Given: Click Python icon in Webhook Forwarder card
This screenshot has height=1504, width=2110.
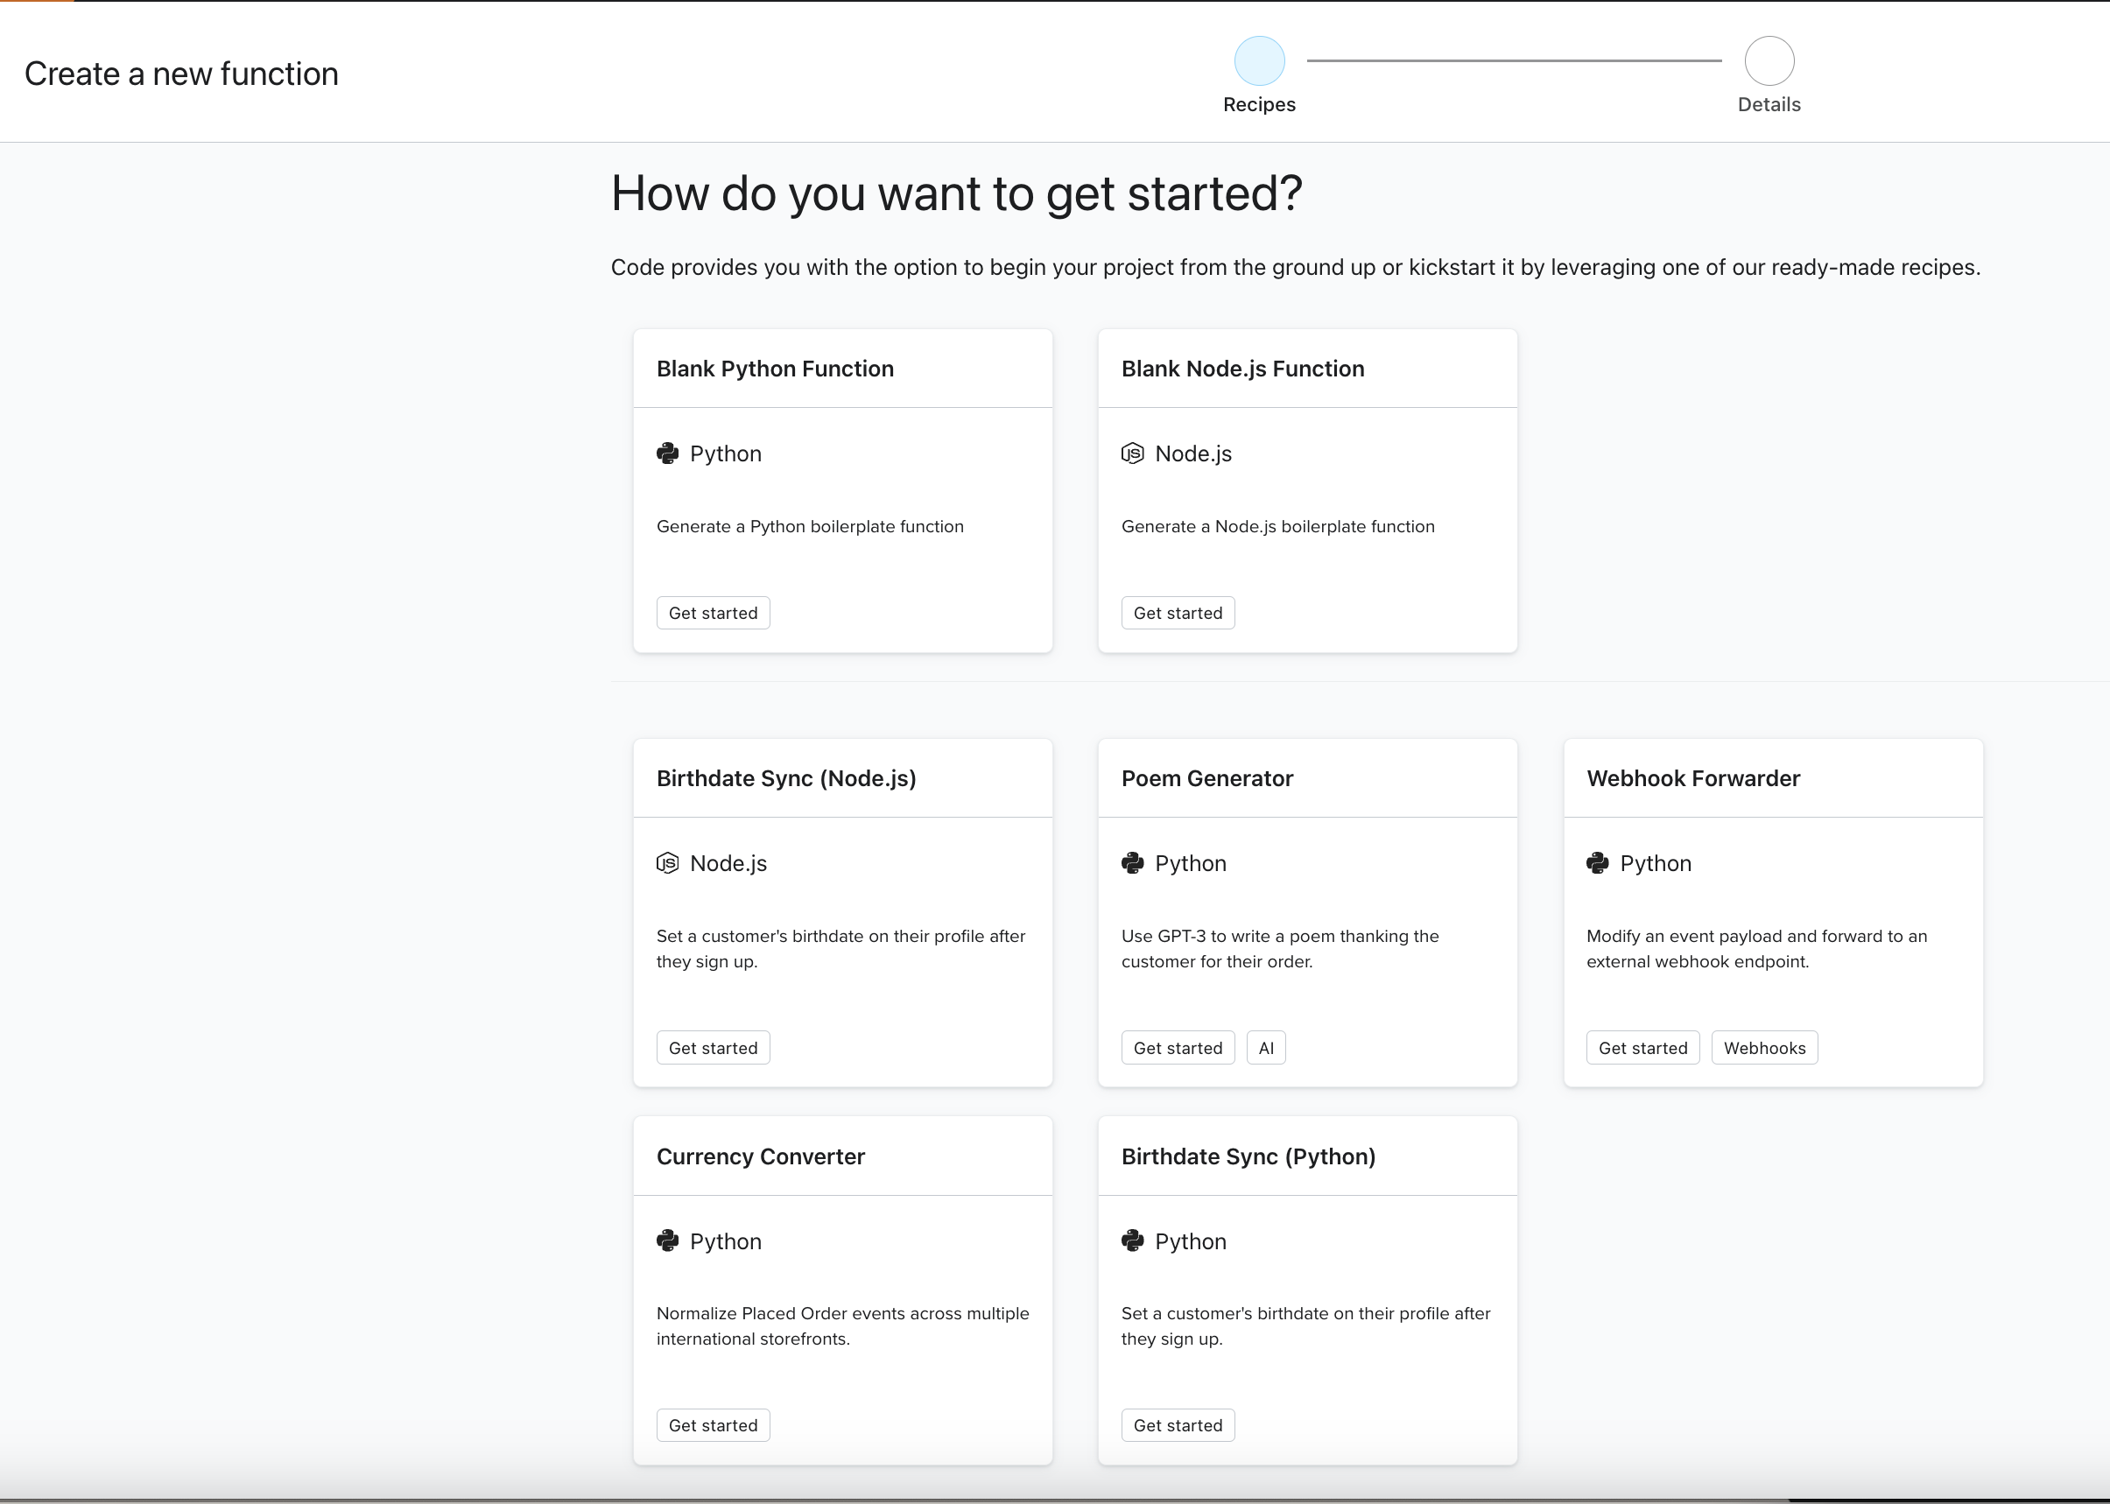Looking at the screenshot, I should pos(1597,863).
